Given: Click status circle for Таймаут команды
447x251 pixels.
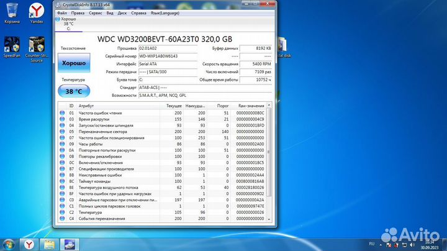Looking at the screenshot, I should 62,181.
